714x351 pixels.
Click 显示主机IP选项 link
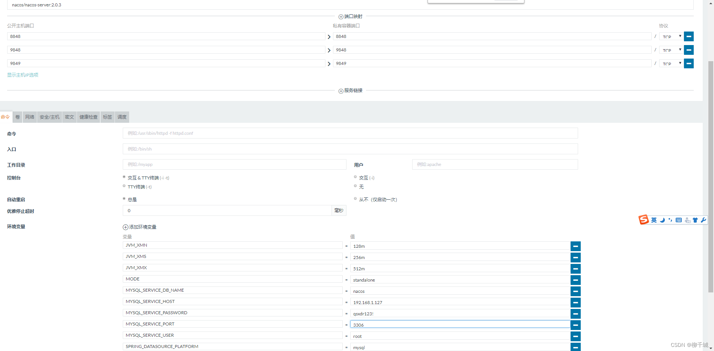23,75
